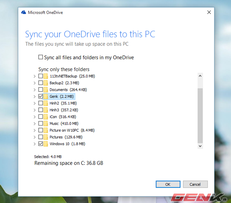231x203 pixels.
Task: Check the Music folder checkbox
Action: [x=40, y=123]
